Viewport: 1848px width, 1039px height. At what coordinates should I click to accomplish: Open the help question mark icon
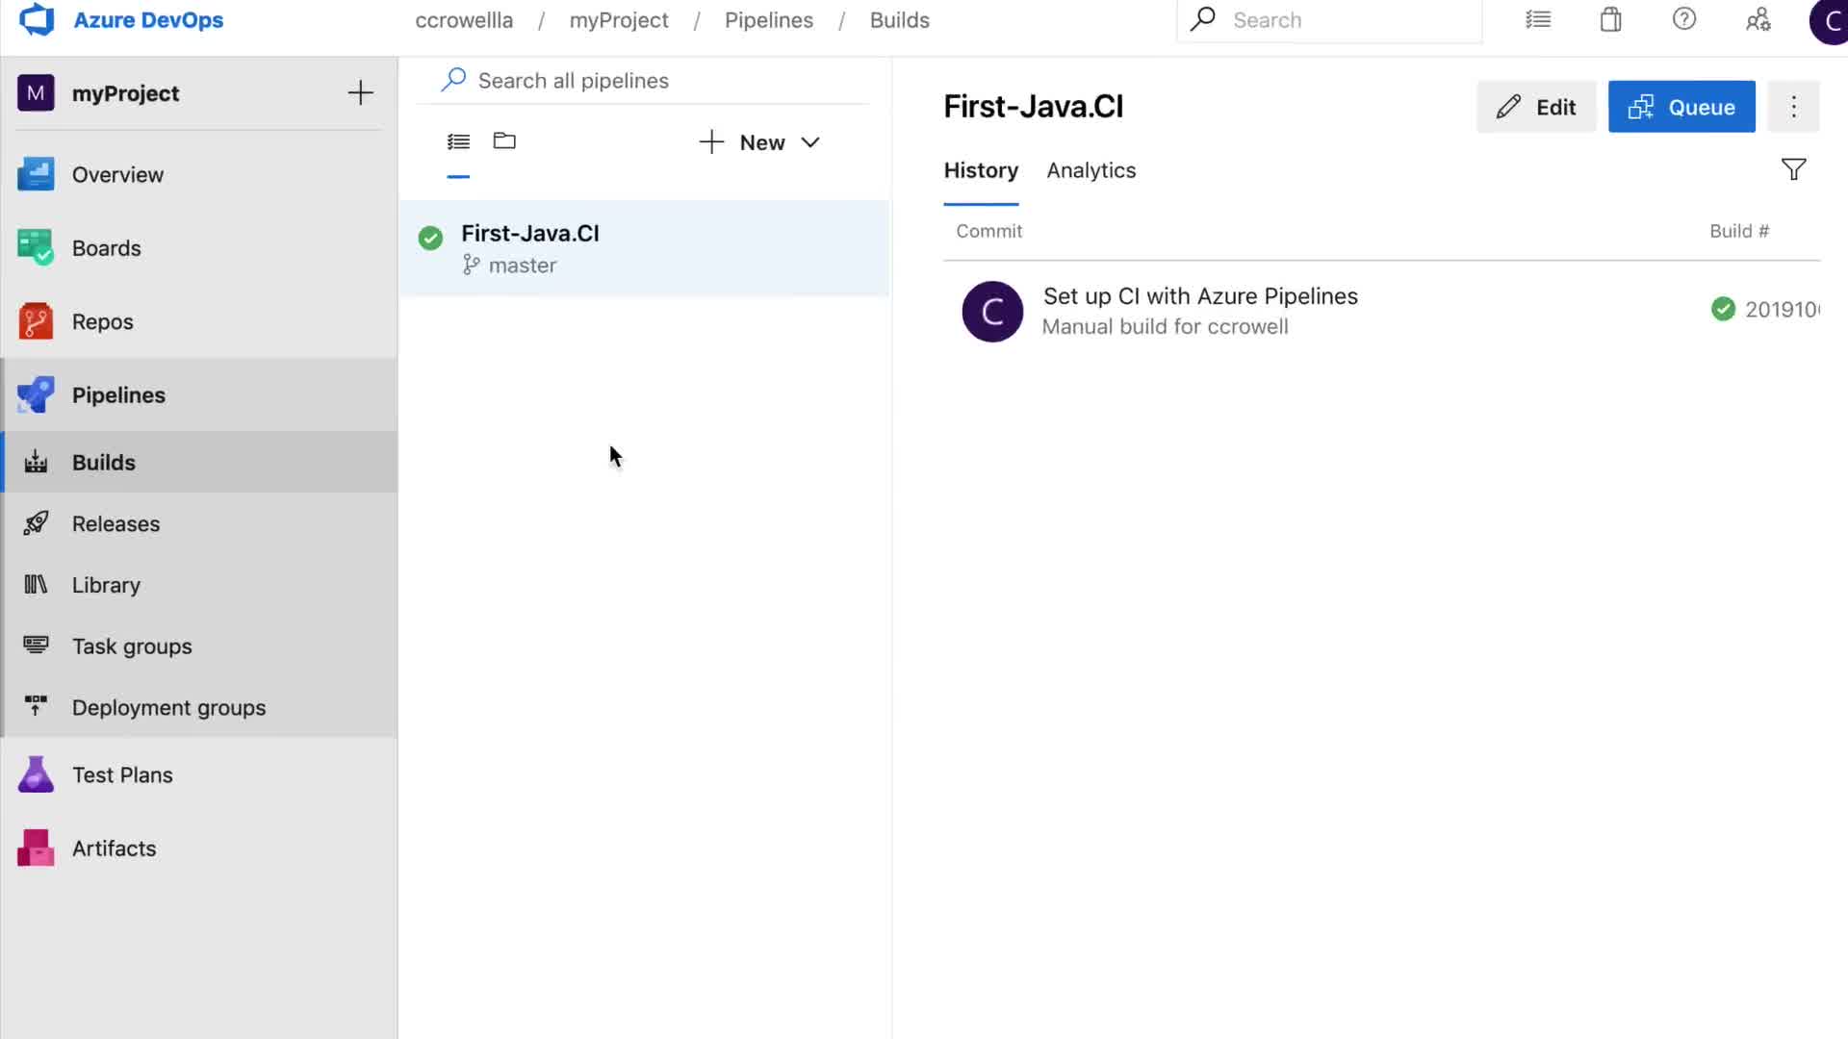click(1683, 20)
